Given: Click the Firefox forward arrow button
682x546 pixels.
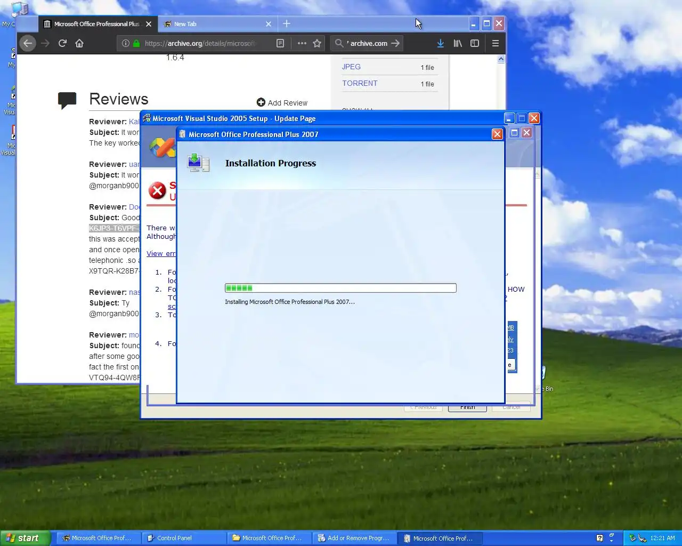Looking at the screenshot, I should [45, 43].
